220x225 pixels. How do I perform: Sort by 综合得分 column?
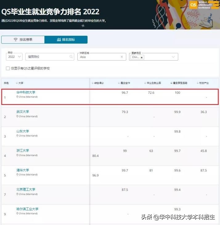(98, 83)
